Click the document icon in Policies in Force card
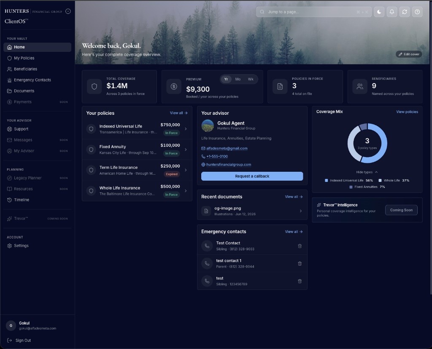The height and width of the screenshot is (349, 432). pos(280,87)
